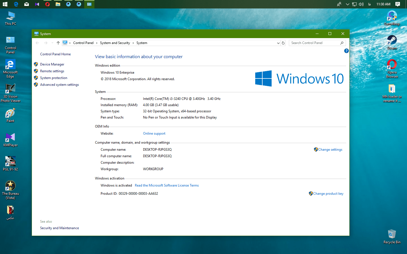Open Advanced system settings

click(x=59, y=85)
